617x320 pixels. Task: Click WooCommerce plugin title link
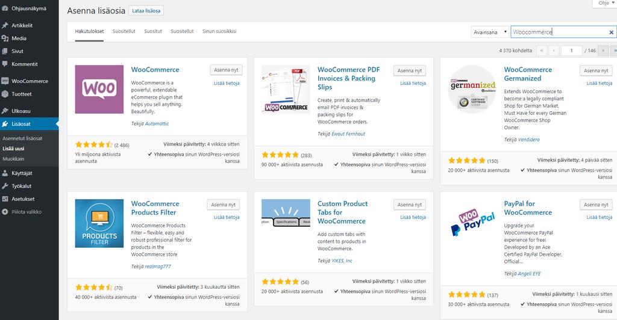(155, 70)
